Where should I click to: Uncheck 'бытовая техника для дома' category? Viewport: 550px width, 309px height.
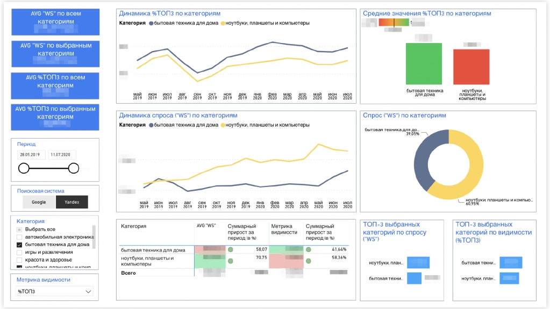[19, 245]
